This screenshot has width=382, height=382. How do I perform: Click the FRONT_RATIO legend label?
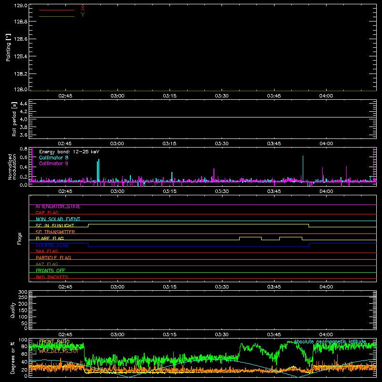(54, 341)
